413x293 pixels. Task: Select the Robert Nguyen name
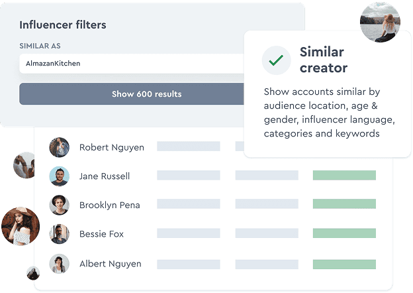pos(111,147)
